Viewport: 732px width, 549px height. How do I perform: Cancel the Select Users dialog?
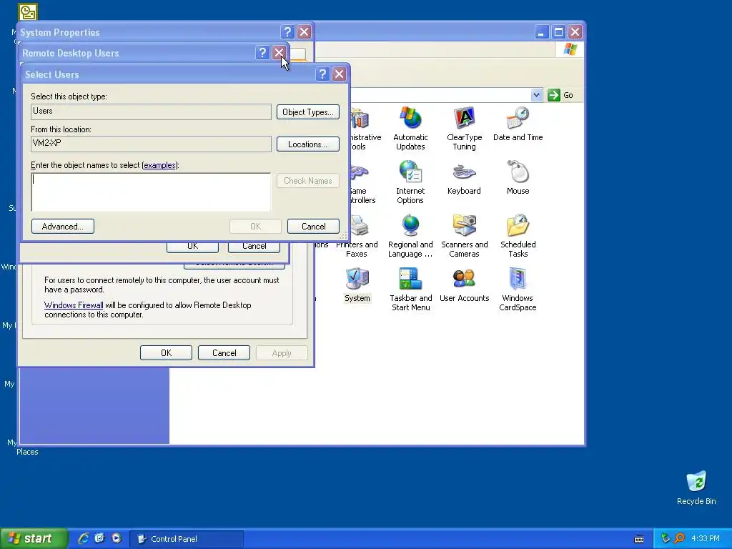point(313,227)
